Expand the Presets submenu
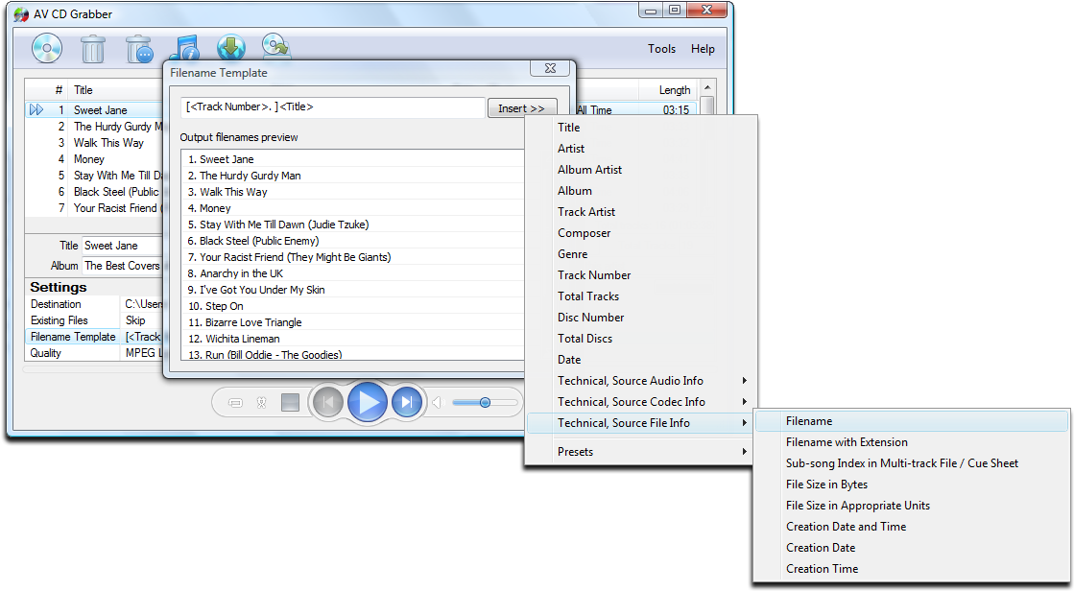The image size is (1074, 591). pos(640,452)
